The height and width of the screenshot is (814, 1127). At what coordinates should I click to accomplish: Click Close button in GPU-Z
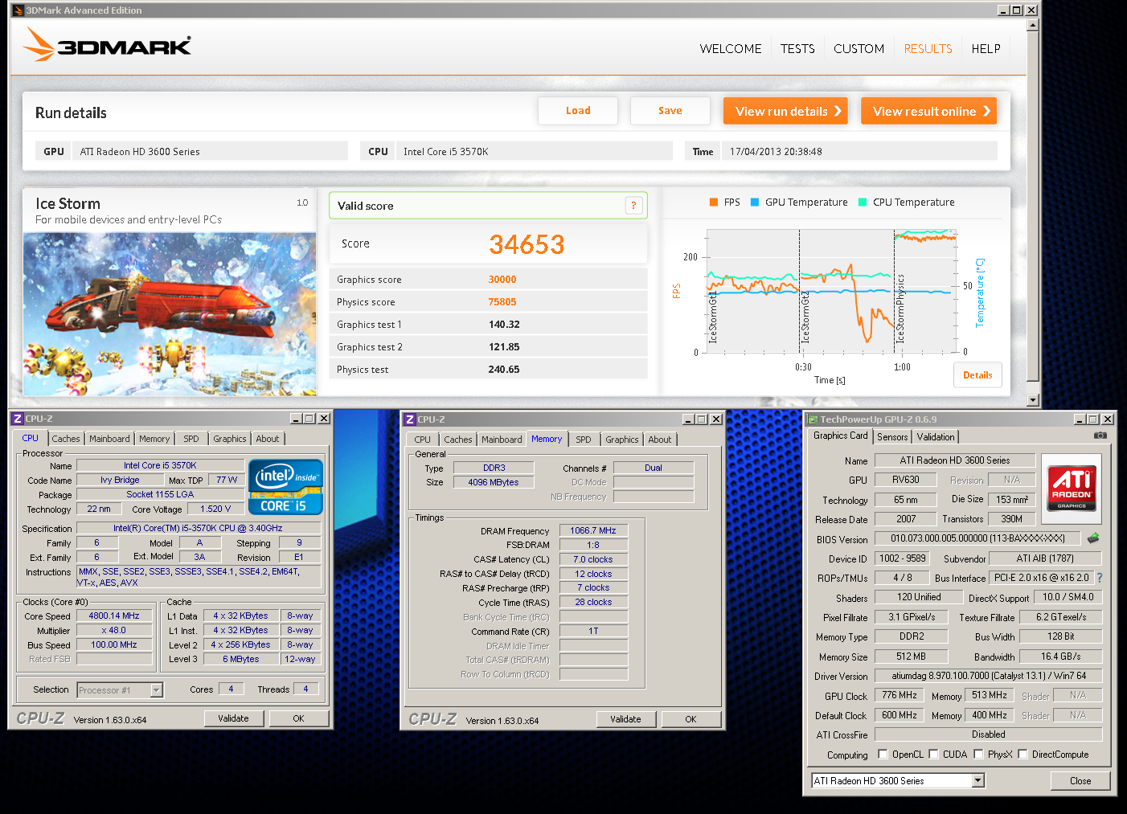1080,780
